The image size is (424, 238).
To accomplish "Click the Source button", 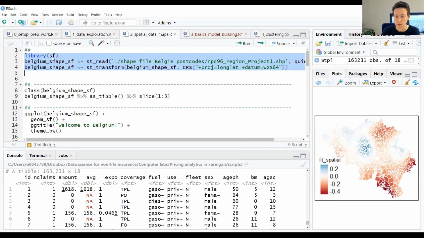I will [x=280, y=43].
